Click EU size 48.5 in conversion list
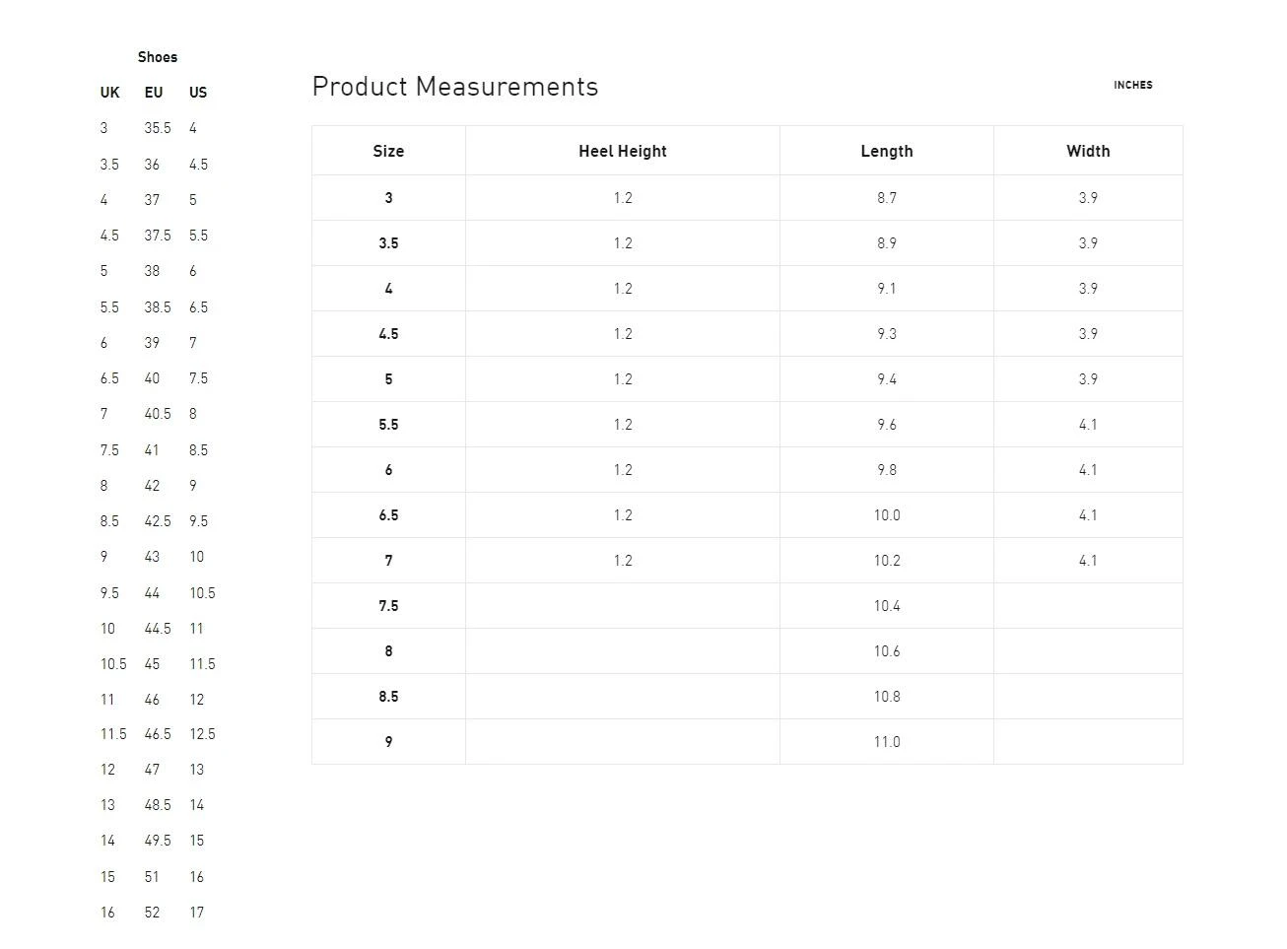The height and width of the screenshot is (949, 1287). coord(158,805)
